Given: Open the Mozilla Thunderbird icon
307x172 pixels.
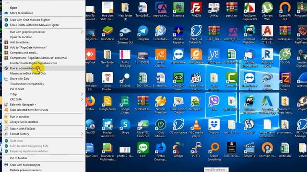Looking at the screenshot, I should [x=249, y=58].
